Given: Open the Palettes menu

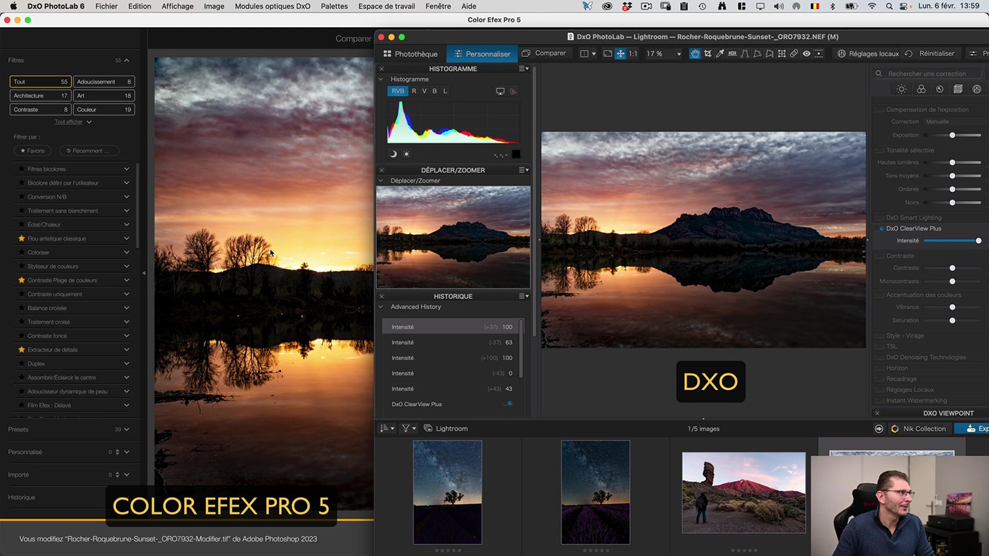Looking at the screenshot, I should (334, 6).
